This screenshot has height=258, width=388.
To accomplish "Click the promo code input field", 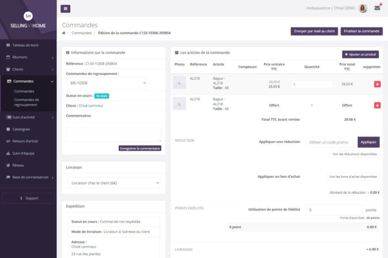I will tap(332, 142).
